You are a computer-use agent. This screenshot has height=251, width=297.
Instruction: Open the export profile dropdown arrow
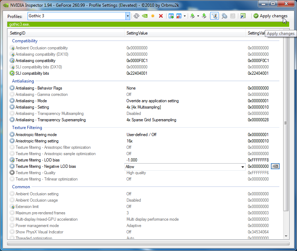[x=198, y=16]
